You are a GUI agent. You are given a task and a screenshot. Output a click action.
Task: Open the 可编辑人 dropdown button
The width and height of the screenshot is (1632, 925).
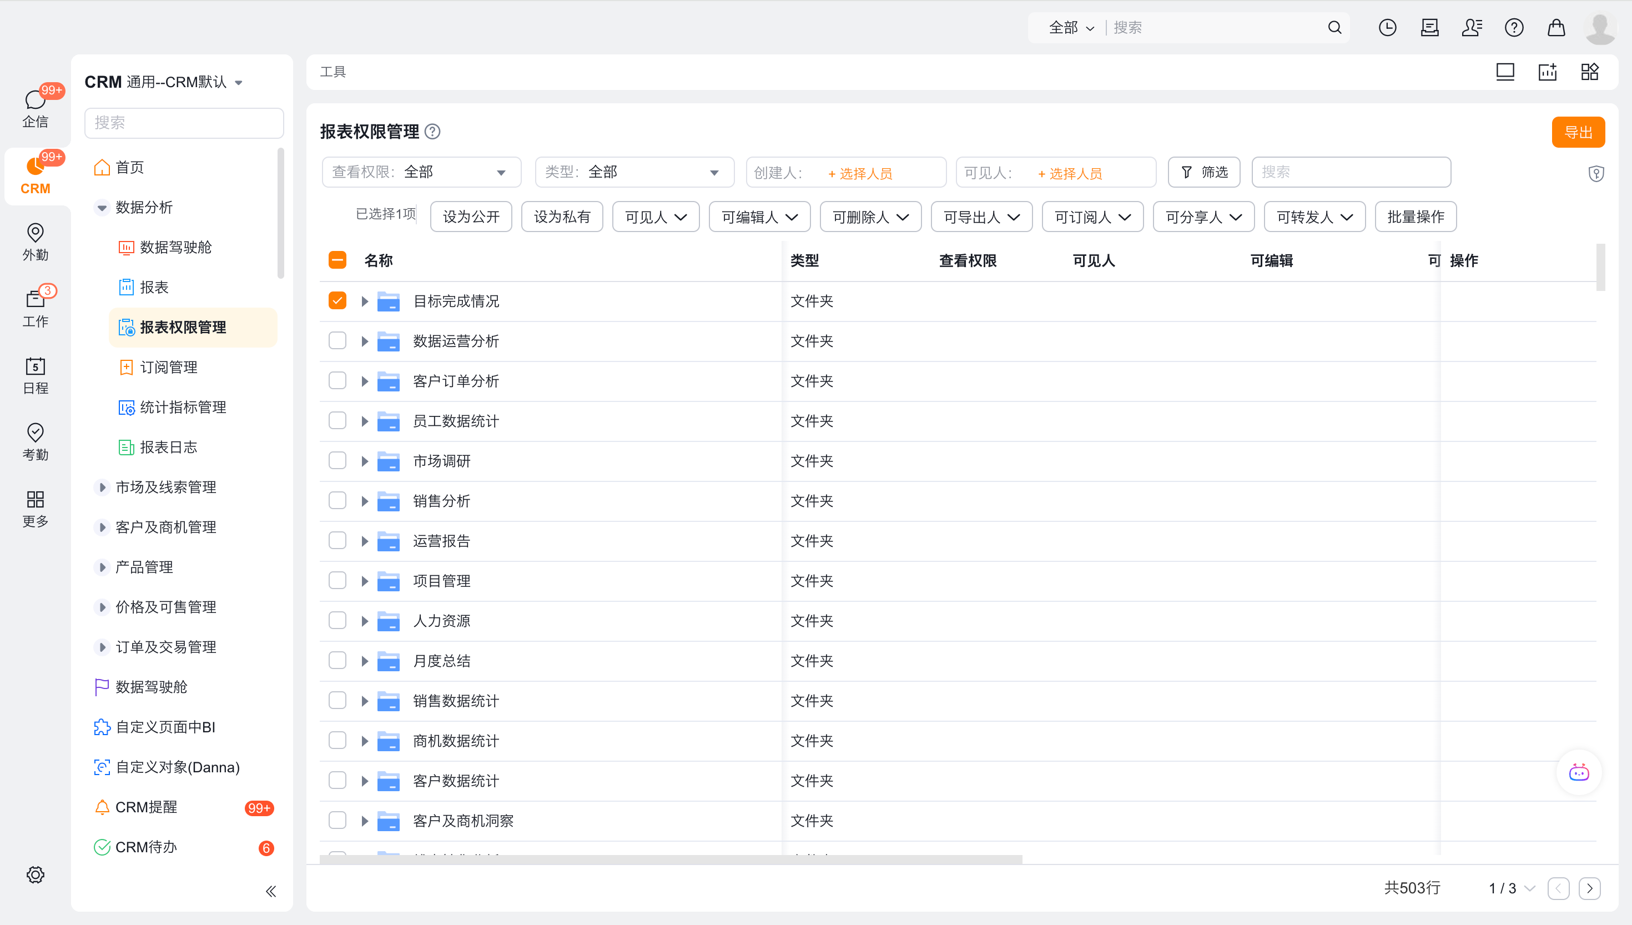pos(759,217)
